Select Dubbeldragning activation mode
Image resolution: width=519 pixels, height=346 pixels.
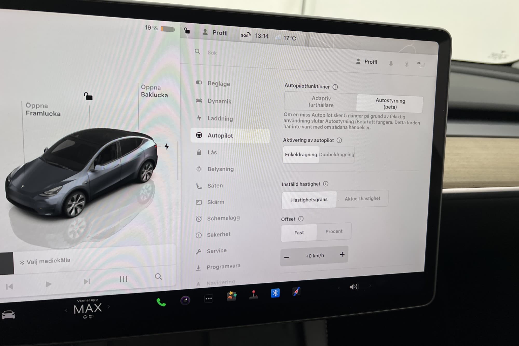tap(337, 154)
